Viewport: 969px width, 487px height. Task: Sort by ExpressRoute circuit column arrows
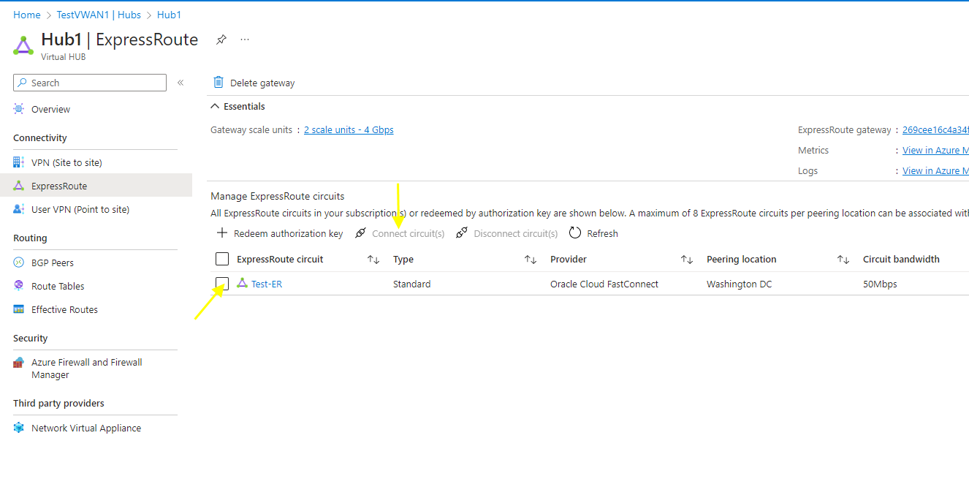[x=373, y=260]
